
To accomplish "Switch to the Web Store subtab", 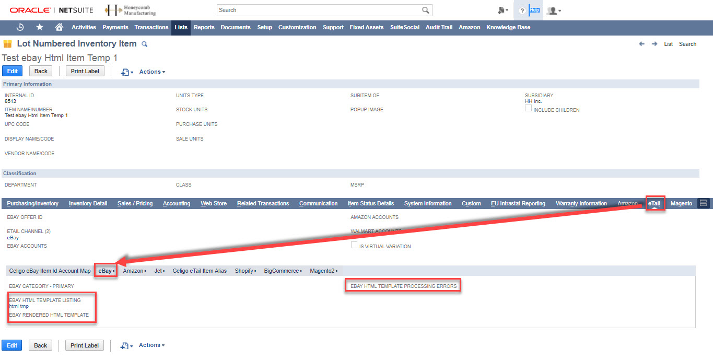I will [x=214, y=203].
